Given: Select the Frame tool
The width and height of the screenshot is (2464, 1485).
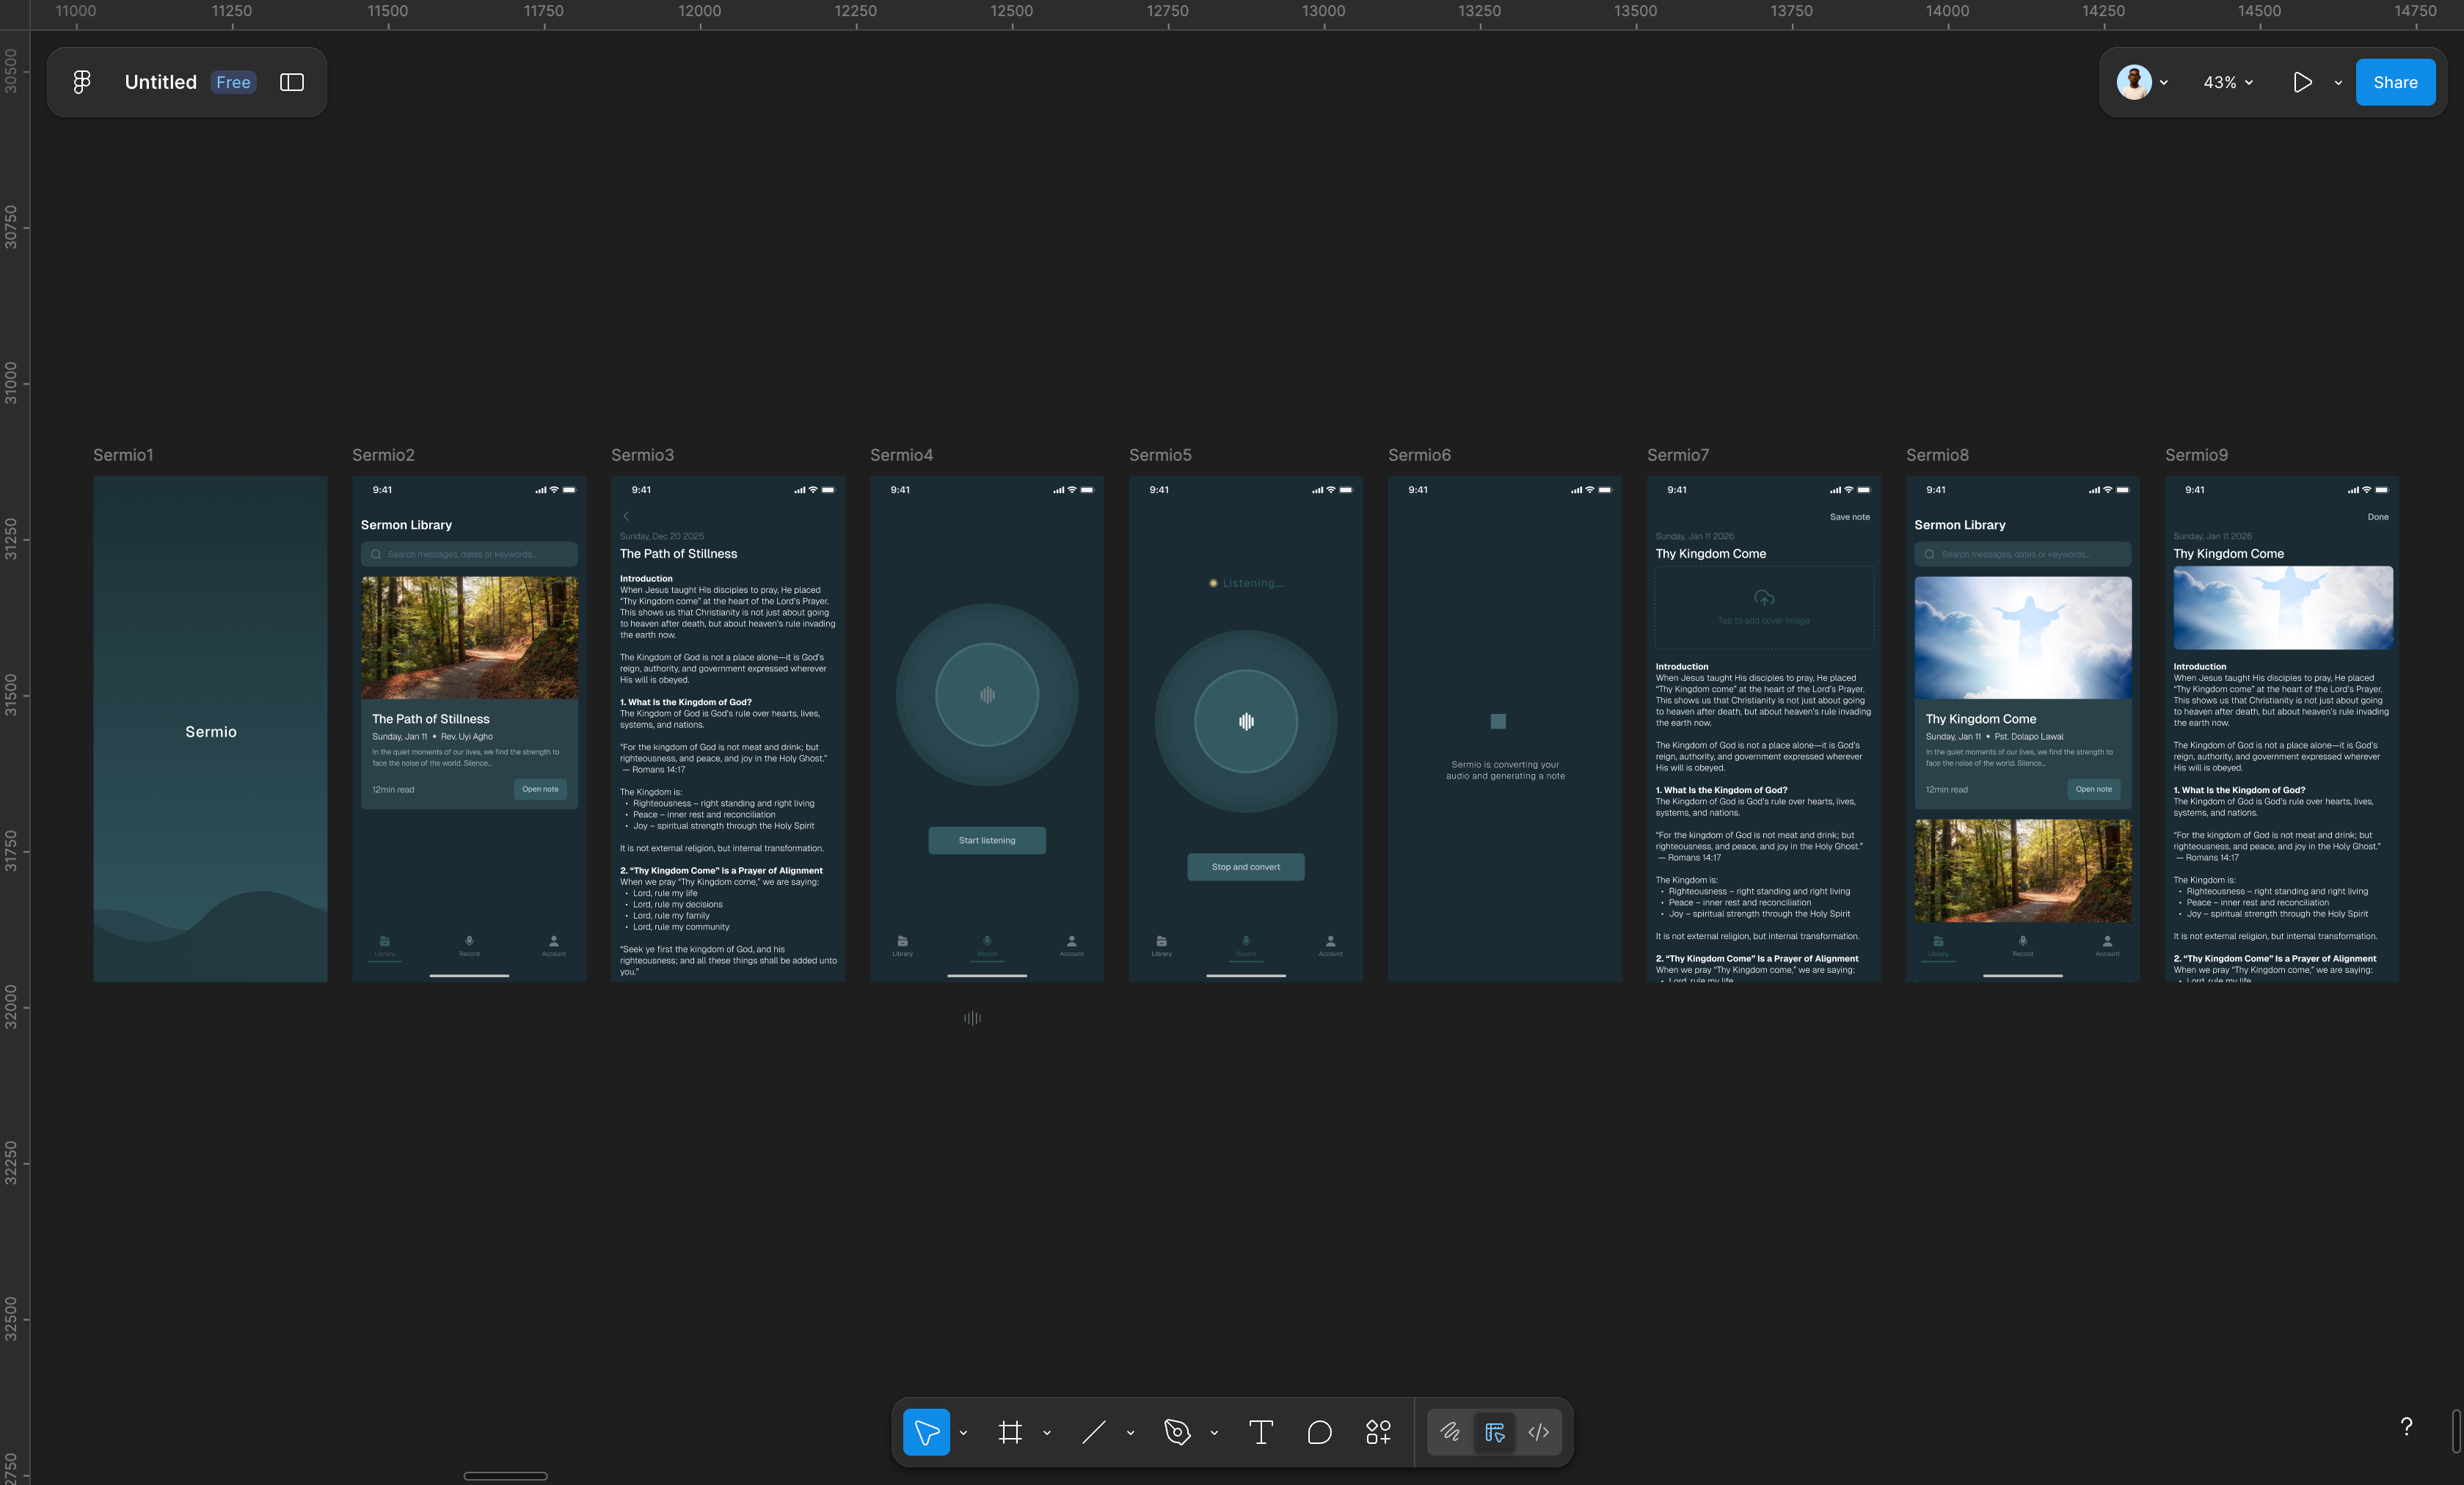Looking at the screenshot, I should [1011, 1432].
